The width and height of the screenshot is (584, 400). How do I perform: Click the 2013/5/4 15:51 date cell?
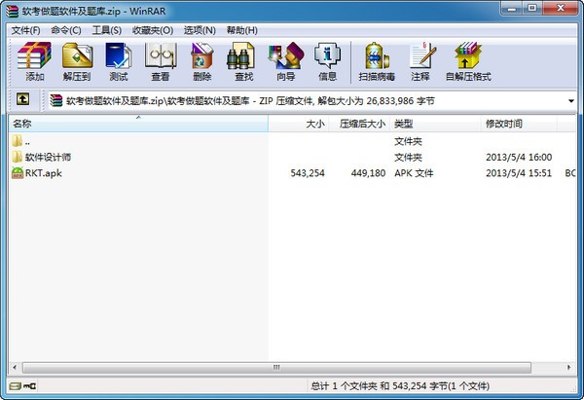[519, 173]
